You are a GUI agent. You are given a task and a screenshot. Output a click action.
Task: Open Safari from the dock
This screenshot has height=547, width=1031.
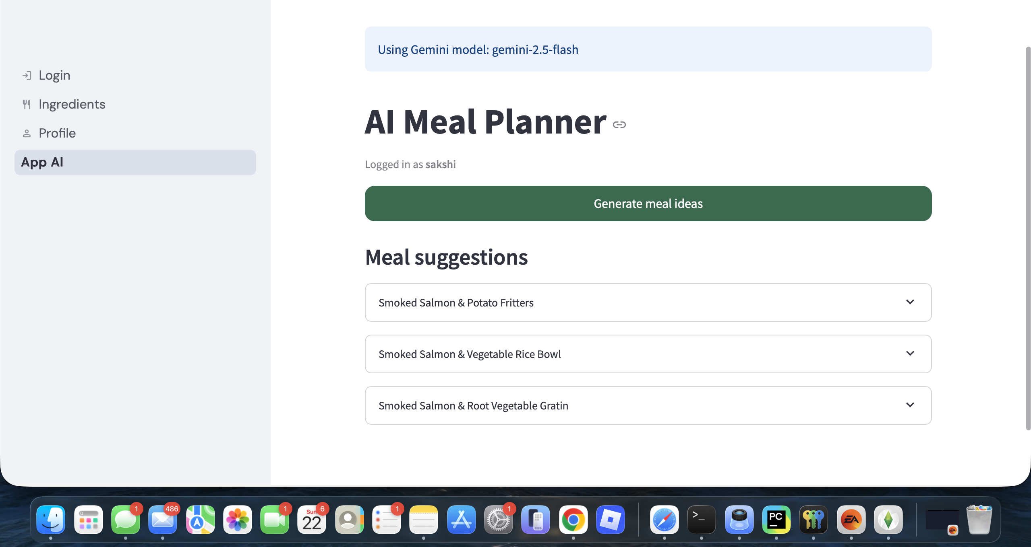[x=664, y=520]
